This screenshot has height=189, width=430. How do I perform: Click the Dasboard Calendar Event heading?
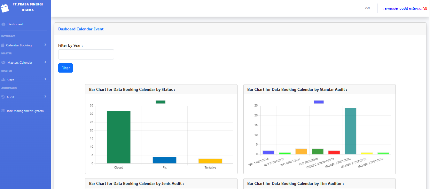click(x=81, y=29)
